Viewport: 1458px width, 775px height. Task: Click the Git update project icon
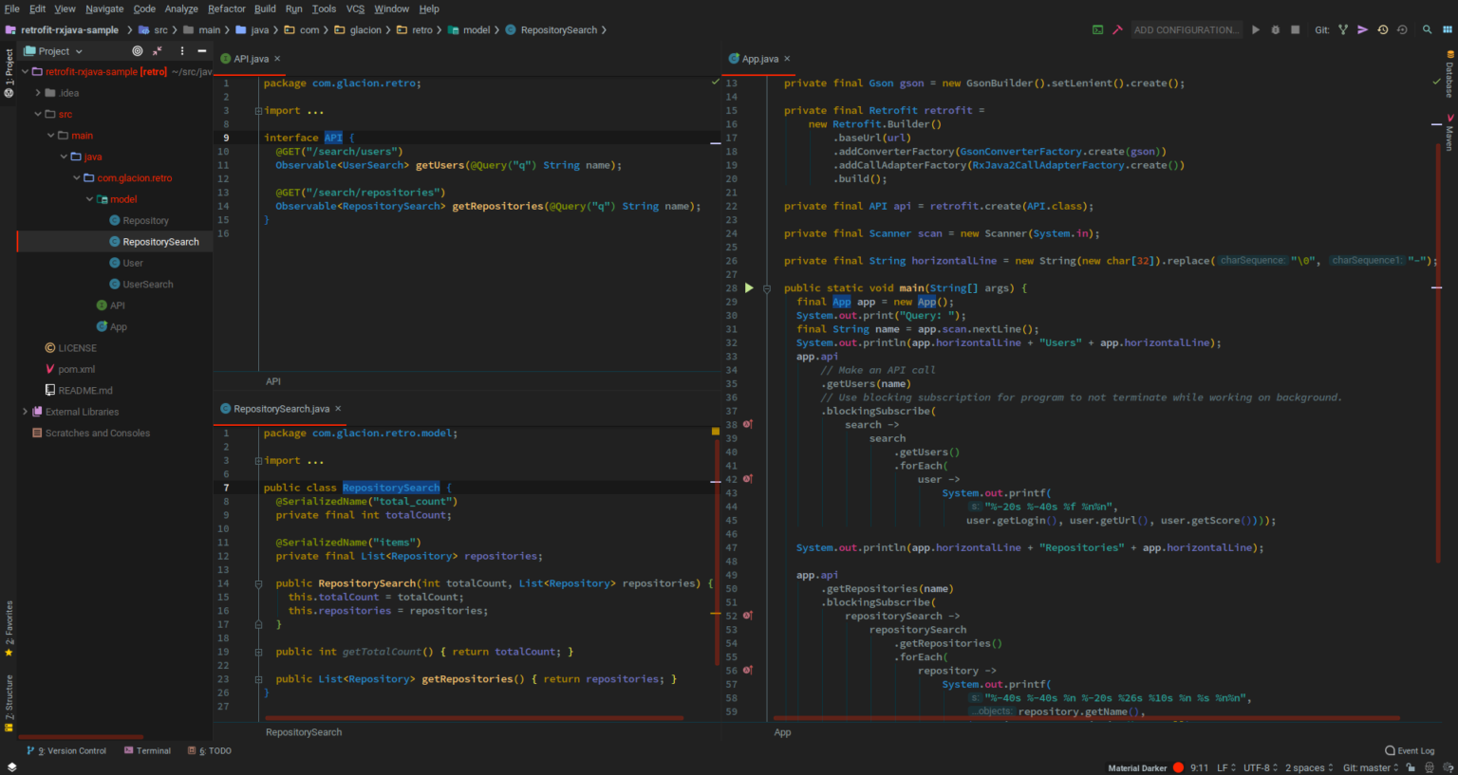coord(1382,29)
